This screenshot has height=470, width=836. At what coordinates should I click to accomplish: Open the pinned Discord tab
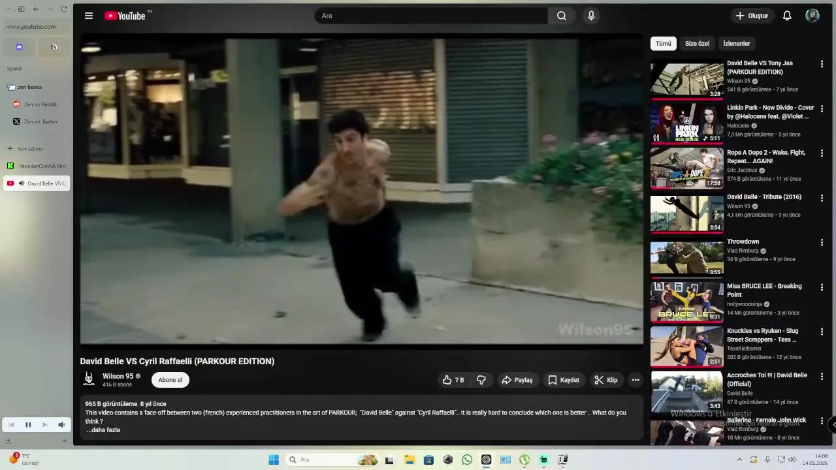[19, 47]
